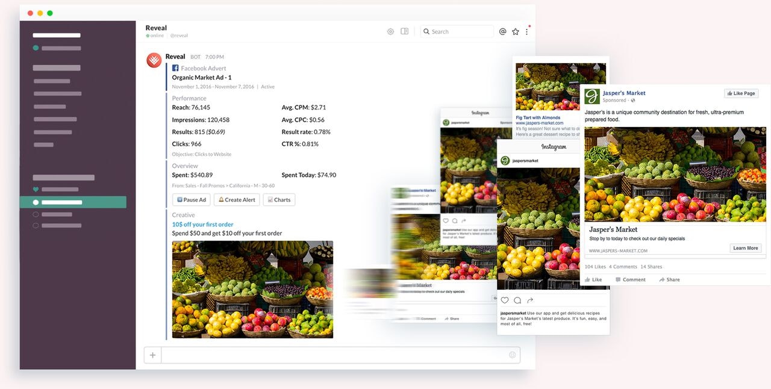Open mentions with the @ icon
This screenshot has width=771, height=389.
[502, 31]
